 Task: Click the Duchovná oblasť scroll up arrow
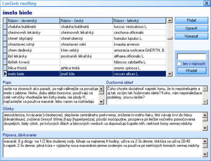coord(205,89)
